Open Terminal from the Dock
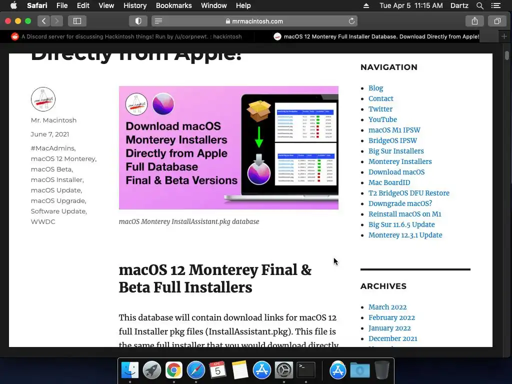Image resolution: width=512 pixels, height=384 pixels. point(306,370)
